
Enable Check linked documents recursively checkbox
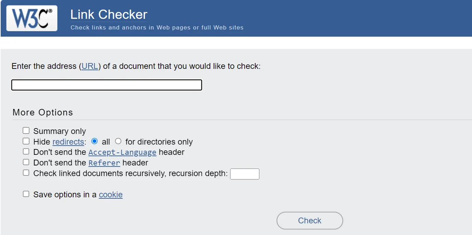tap(26, 173)
